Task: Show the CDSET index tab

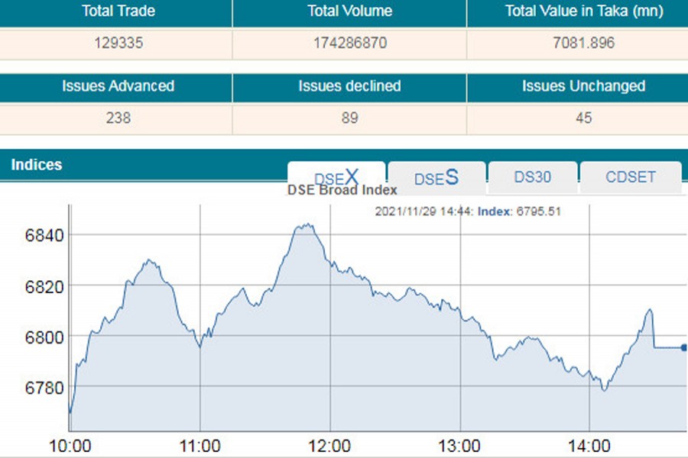Action: pyautogui.click(x=630, y=177)
